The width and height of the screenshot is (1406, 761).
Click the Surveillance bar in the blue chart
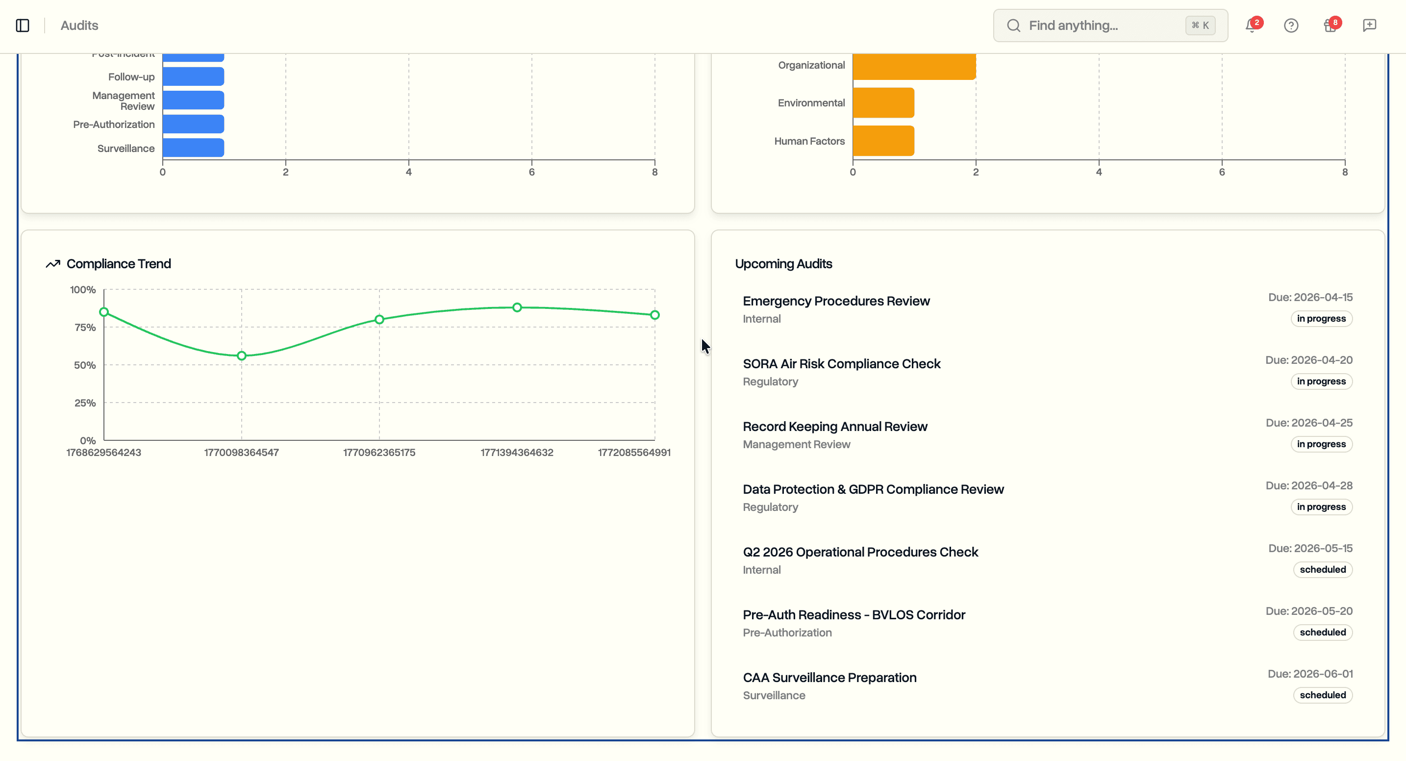click(193, 148)
